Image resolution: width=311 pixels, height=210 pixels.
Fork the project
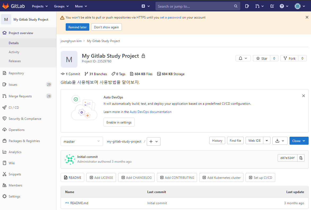[289, 58]
